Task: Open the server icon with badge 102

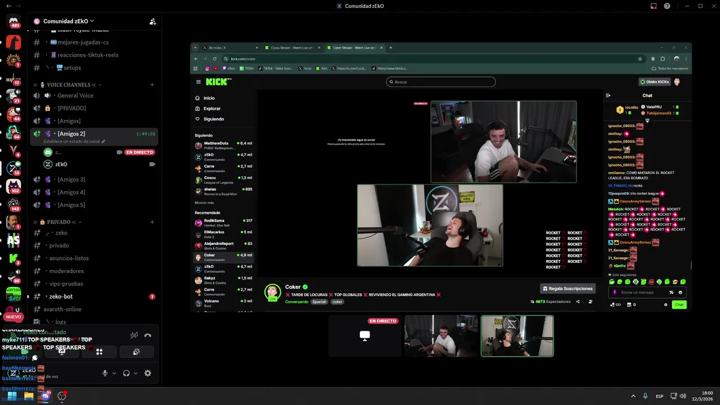Action: click(13, 186)
